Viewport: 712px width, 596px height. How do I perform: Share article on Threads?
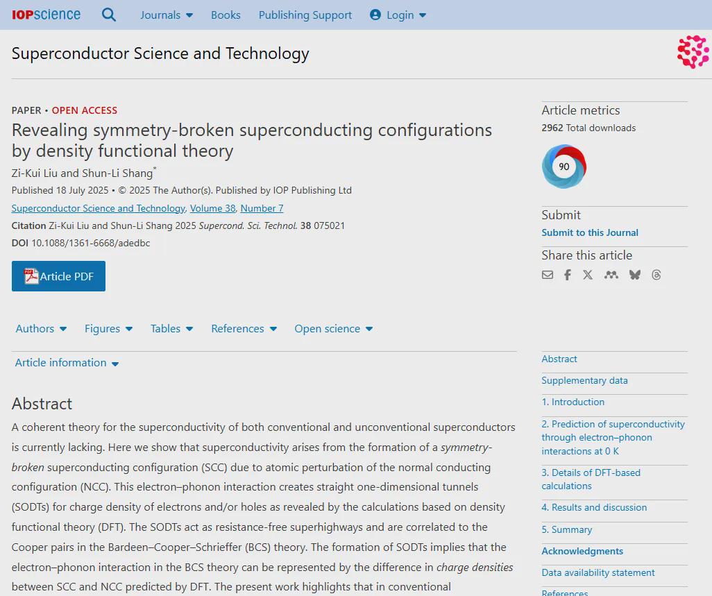[x=656, y=275]
